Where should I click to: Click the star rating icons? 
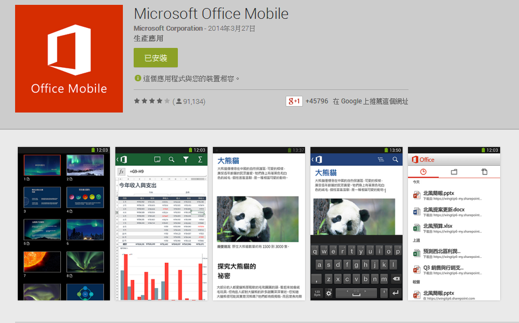[x=152, y=101]
